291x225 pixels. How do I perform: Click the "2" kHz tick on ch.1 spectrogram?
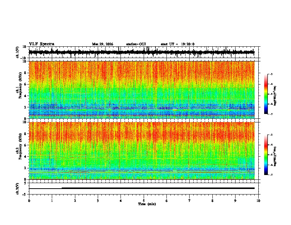point(25,107)
